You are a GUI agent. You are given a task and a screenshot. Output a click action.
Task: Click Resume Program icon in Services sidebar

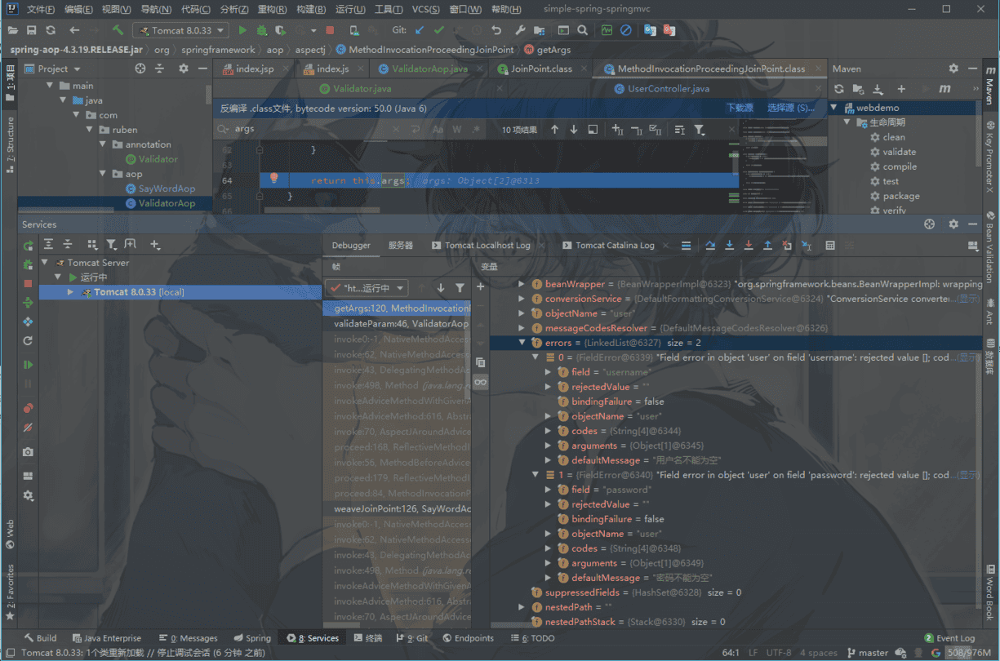(29, 365)
